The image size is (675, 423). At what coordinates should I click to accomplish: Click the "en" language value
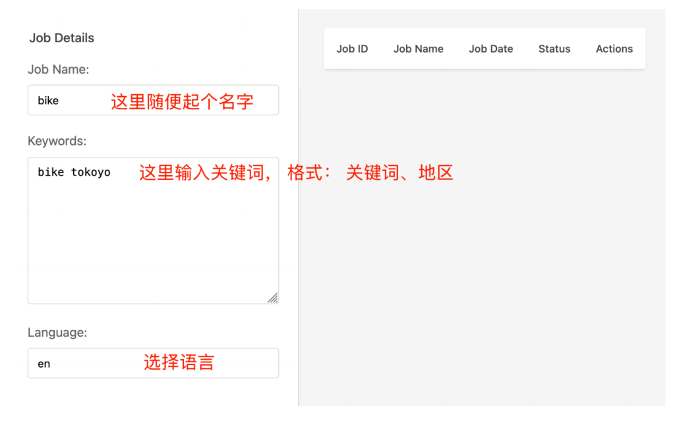click(x=44, y=363)
